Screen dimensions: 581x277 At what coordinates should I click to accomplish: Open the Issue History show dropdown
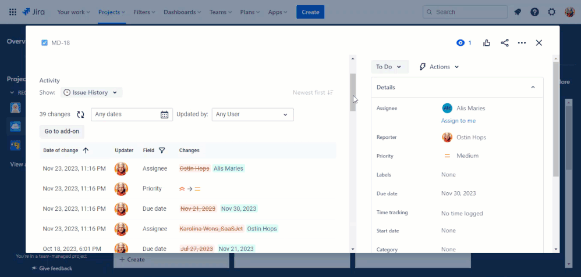coord(91,92)
